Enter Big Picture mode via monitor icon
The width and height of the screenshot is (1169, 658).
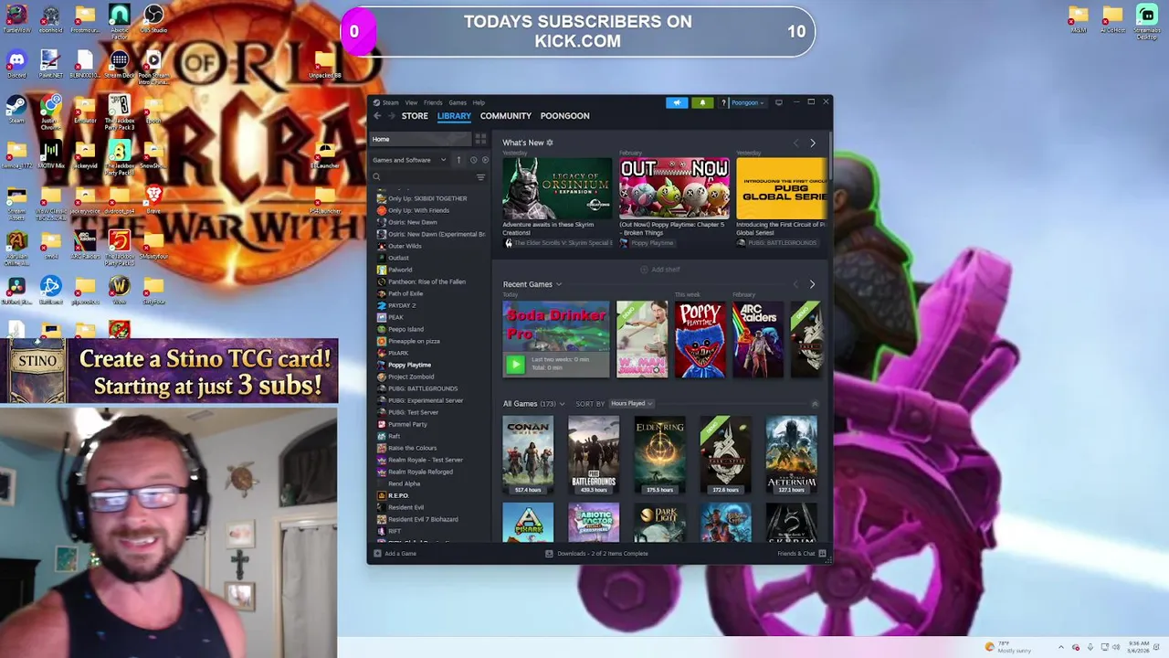778,102
